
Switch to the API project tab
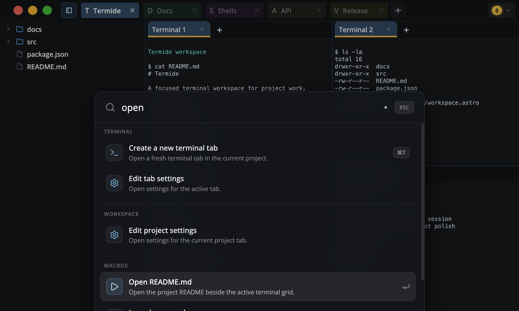click(x=297, y=10)
